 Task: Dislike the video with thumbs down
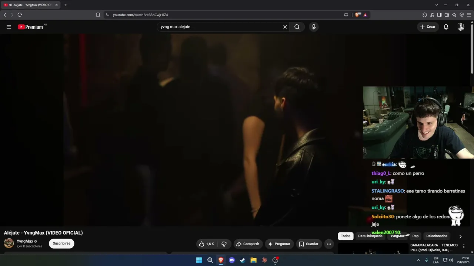click(224, 244)
